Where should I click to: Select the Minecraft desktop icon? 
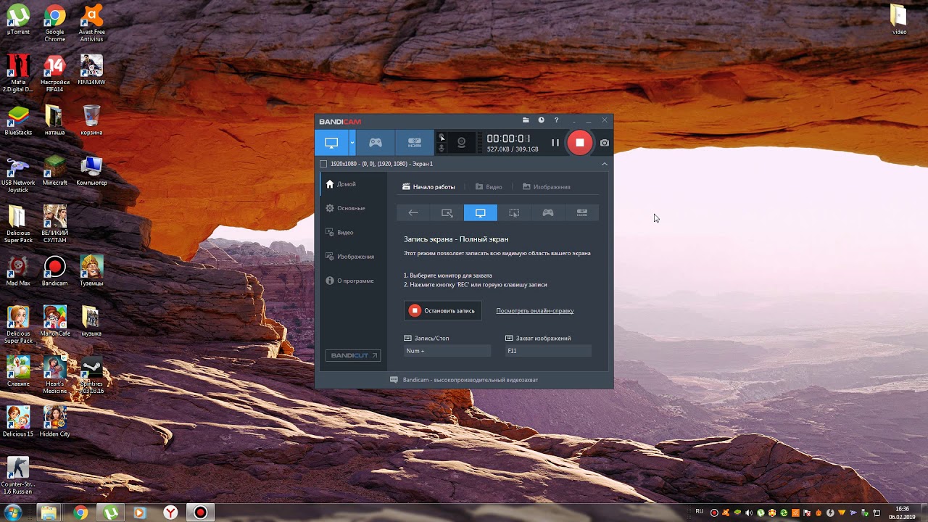coord(55,170)
